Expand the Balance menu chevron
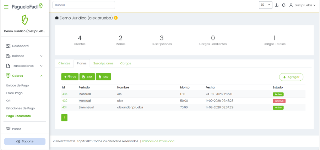The height and width of the screenshot is (150, 320). (x=41, y=56)
